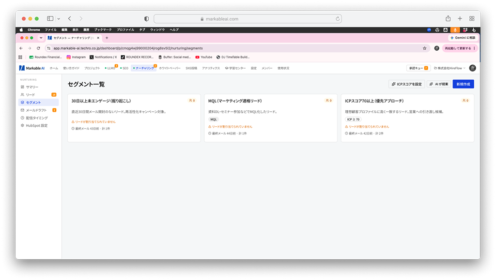Image resolution: width=496 pixels, height=280 pixels.
Task: Reload the page with Safari's reload icon
Action: (338, 19)
